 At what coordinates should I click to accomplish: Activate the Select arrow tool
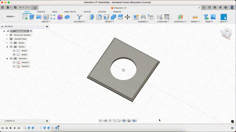pyautogui.click(x=224, y=17)
